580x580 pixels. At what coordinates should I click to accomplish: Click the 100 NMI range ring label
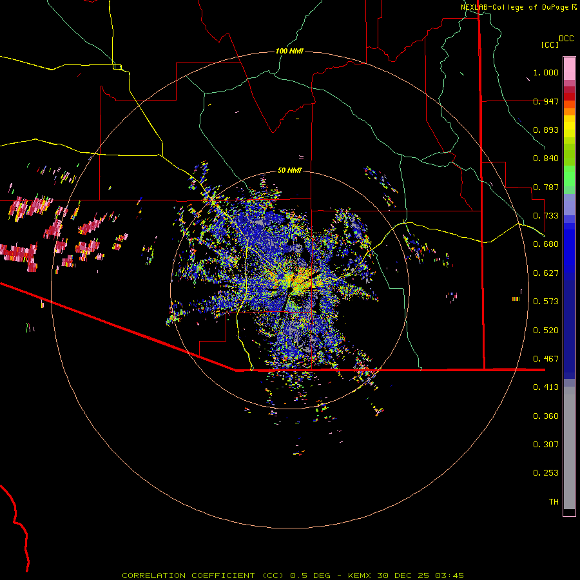click(x=289, y=51)
